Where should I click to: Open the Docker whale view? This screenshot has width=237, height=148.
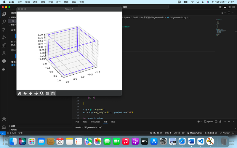point(4,69)
